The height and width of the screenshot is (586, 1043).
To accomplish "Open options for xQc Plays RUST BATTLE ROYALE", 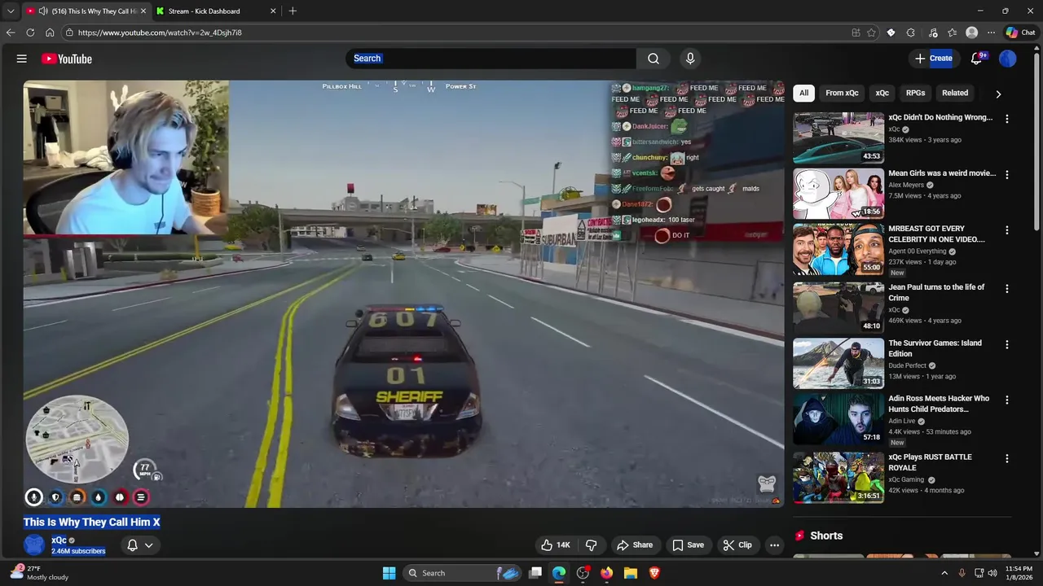I will (x=1007, y=459).
